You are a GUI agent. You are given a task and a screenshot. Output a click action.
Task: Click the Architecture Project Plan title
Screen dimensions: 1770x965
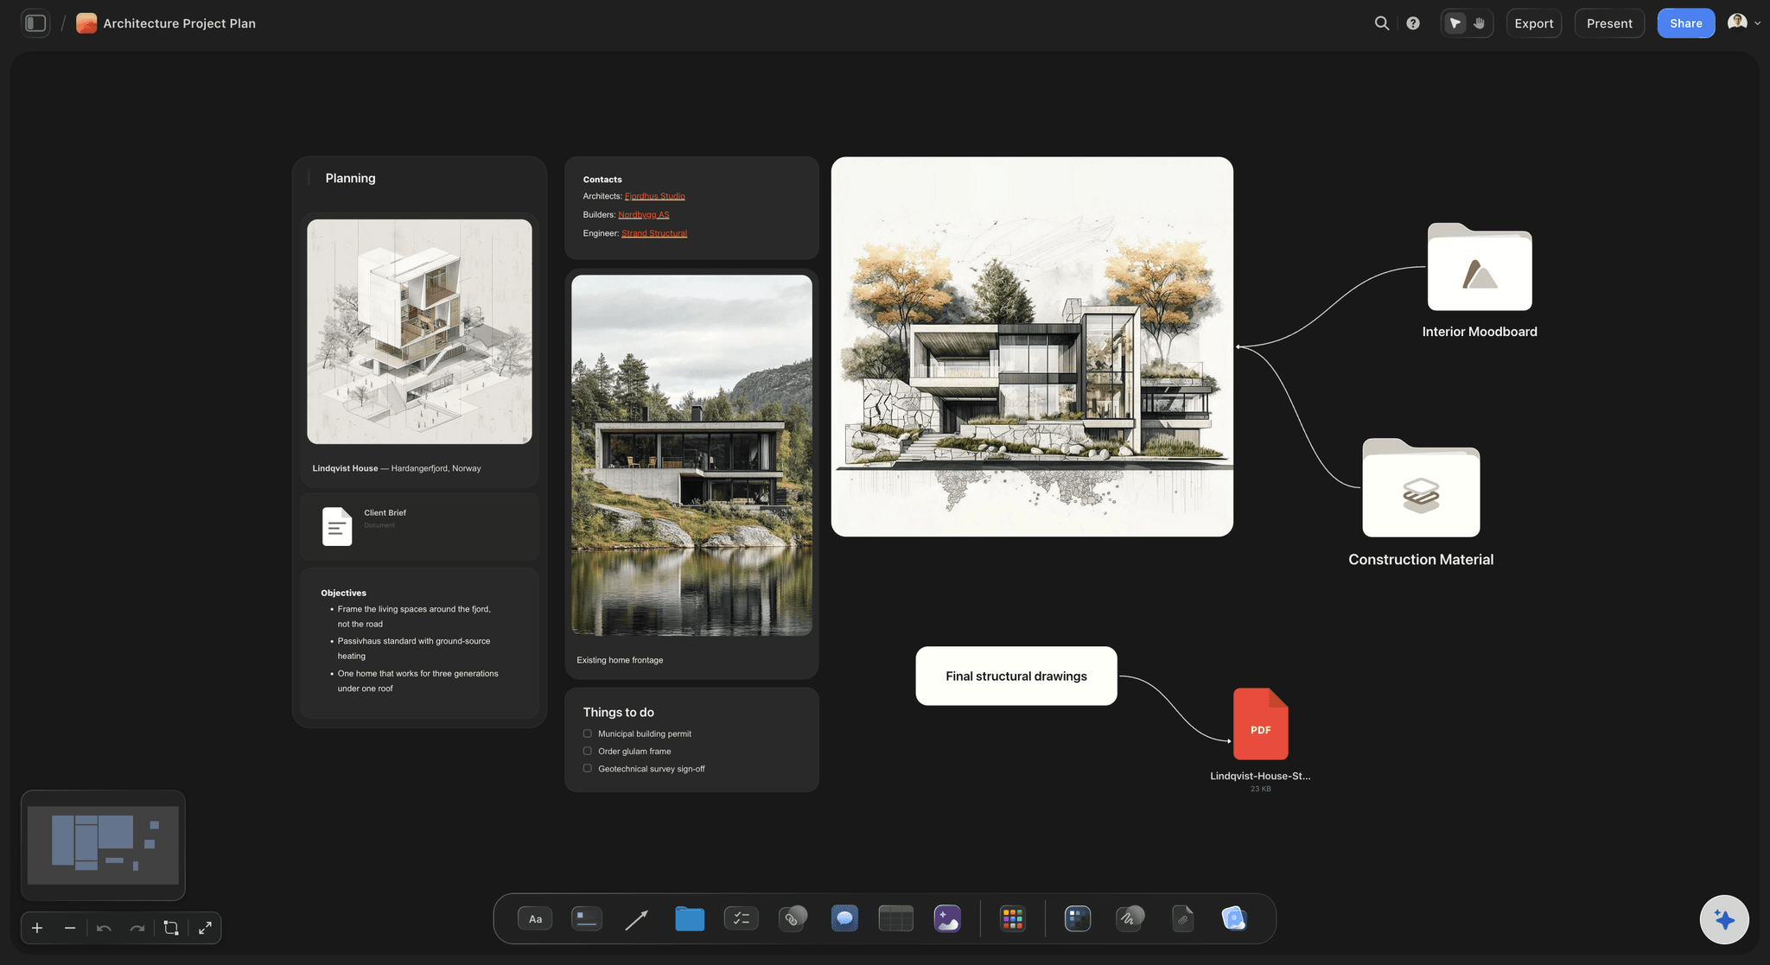click(180, 23)
